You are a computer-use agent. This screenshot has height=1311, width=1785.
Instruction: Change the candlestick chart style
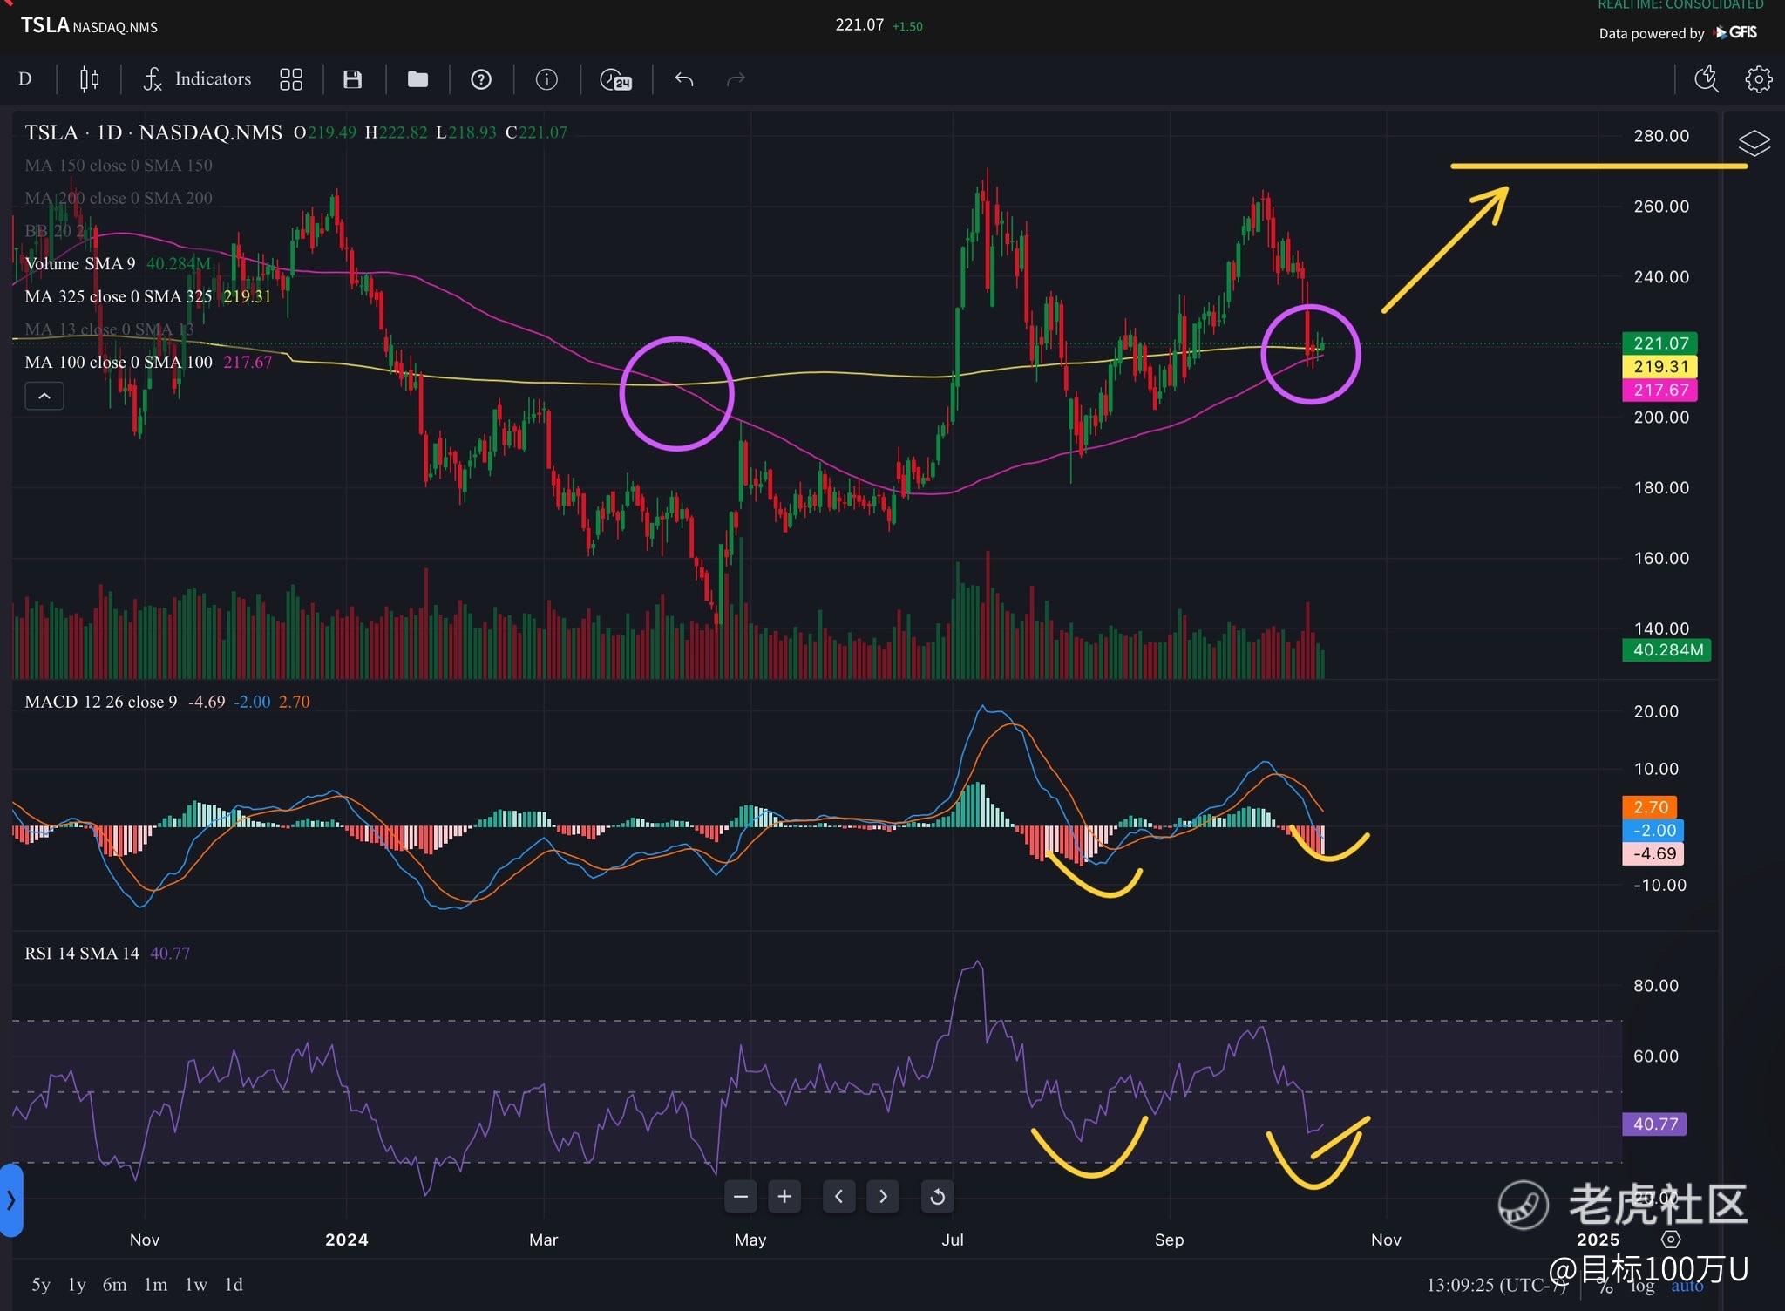89,79
